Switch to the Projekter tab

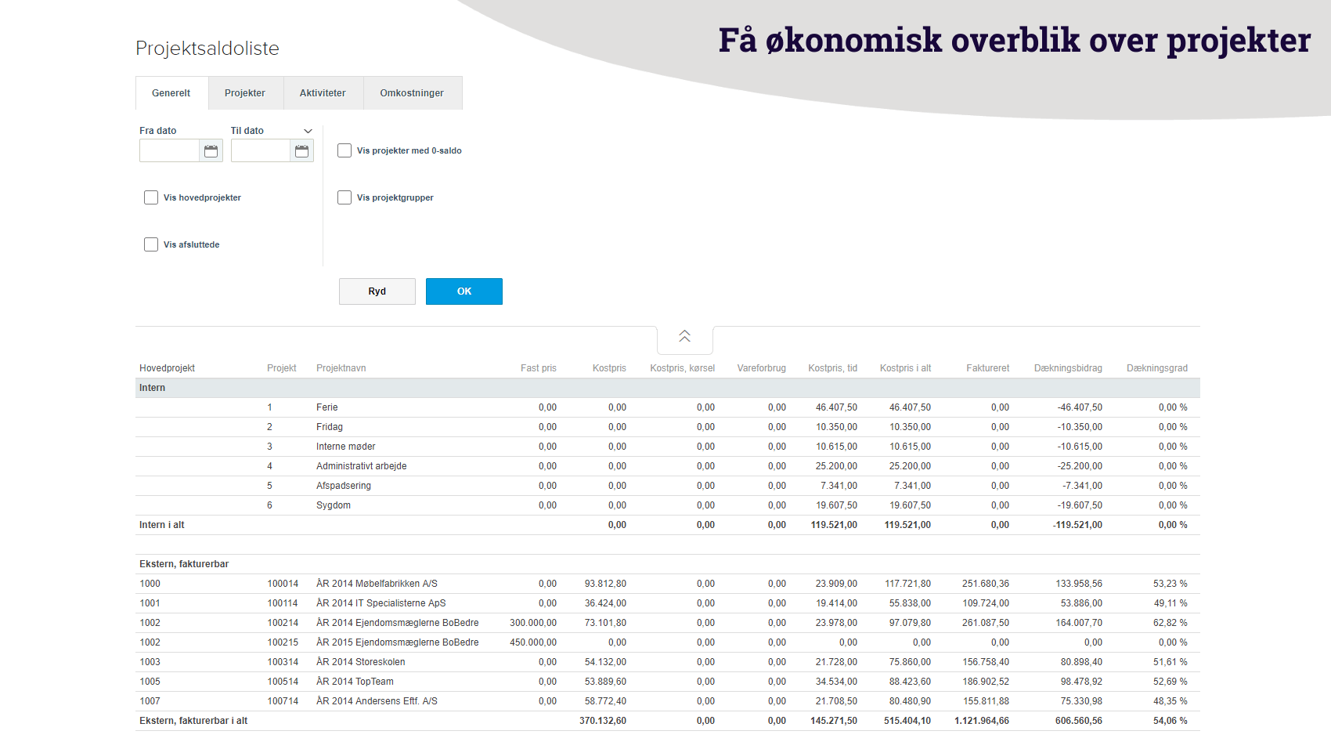[245, 93]
